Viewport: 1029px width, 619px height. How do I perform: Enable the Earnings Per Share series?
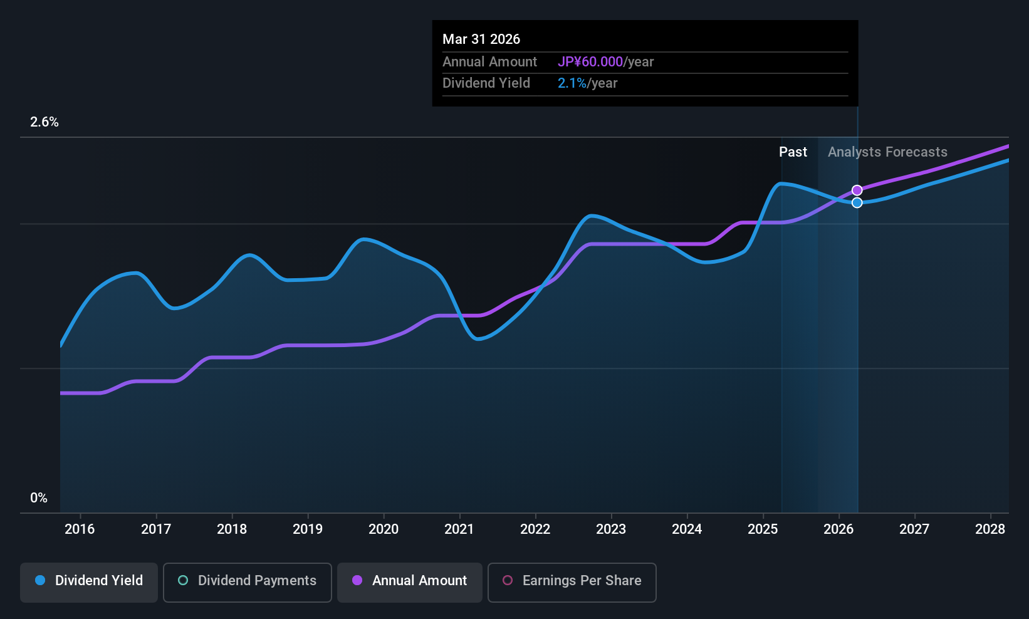point(572,582)
